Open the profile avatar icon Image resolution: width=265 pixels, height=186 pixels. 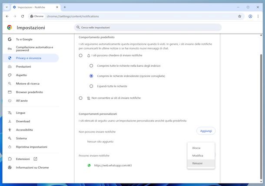(x=251, y=16)
